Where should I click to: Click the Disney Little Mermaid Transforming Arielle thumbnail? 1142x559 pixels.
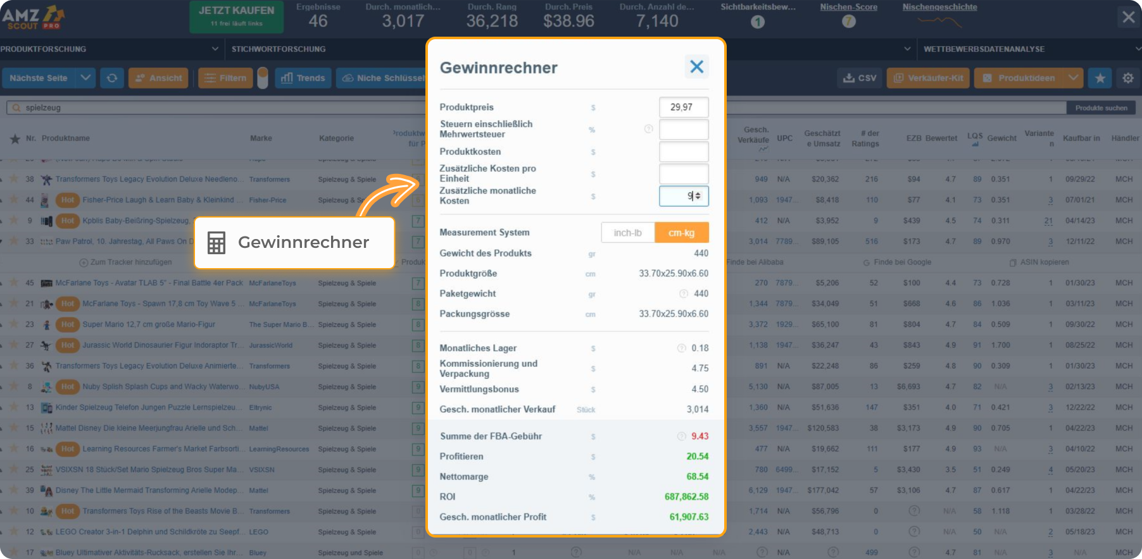[x=46, y=490]
